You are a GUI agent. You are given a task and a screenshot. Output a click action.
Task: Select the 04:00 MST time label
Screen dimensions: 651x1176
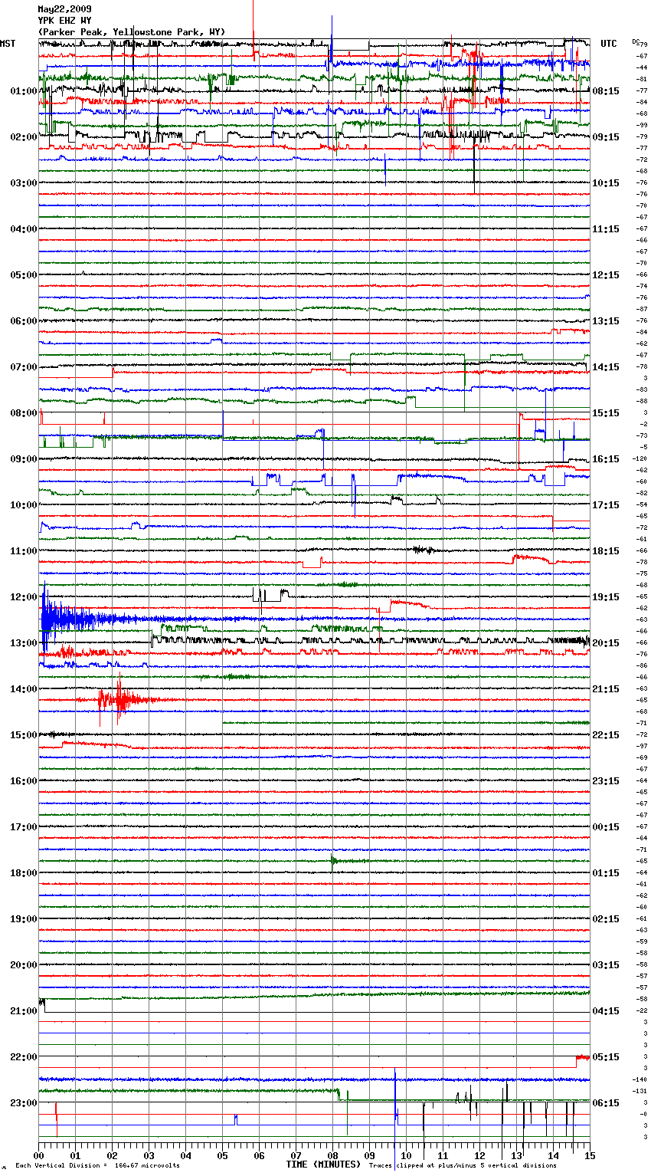(24, 229)
